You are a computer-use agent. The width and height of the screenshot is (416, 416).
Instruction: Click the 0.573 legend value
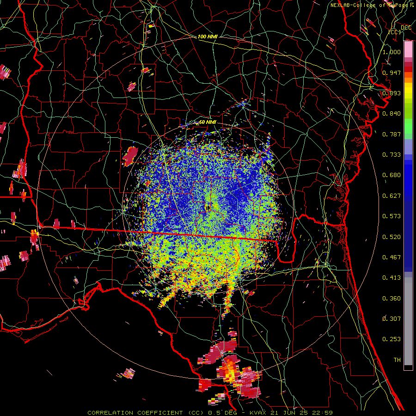[392, 216]
